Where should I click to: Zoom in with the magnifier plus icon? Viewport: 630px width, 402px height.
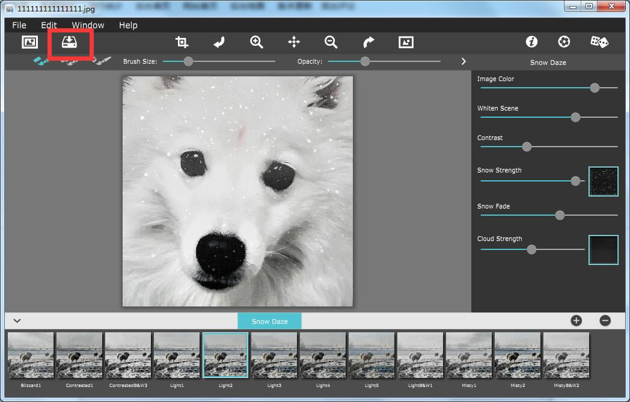pyautogui.click(x=257, y=42)
